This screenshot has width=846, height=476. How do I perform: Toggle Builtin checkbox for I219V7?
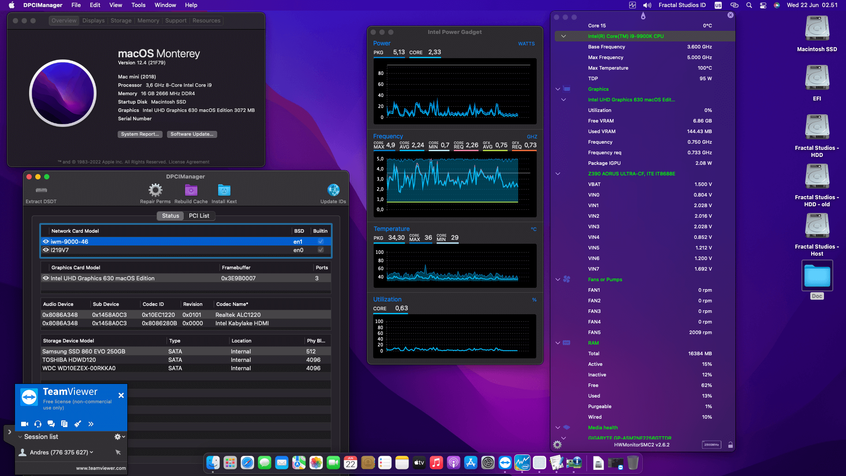(321, 250)
